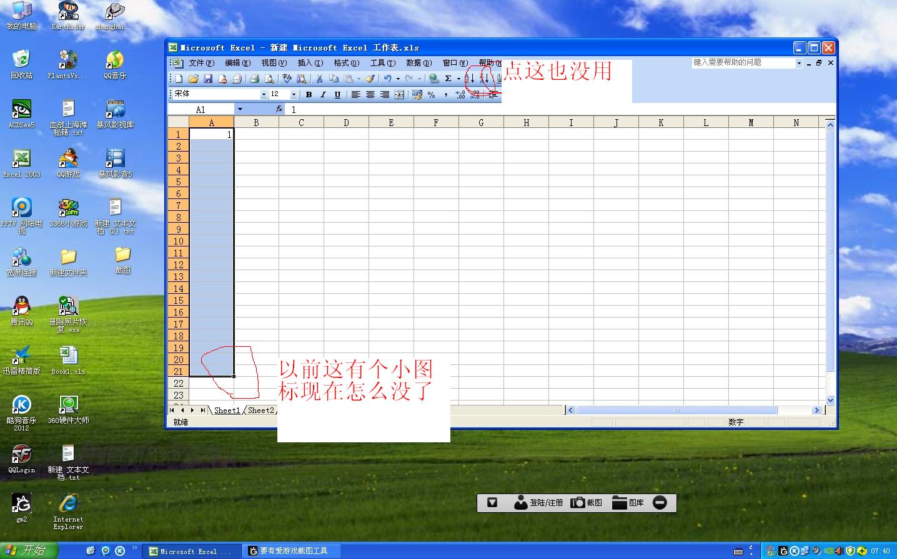Open the 数据(D) menu
897x559 pixels.
419,63
